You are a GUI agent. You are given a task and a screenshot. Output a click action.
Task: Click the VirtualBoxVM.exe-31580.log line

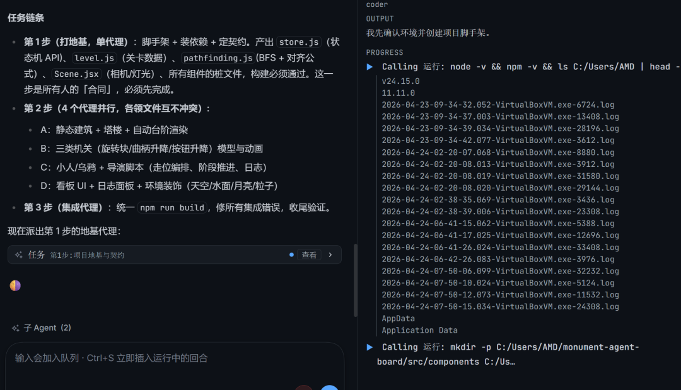point(500,176)
